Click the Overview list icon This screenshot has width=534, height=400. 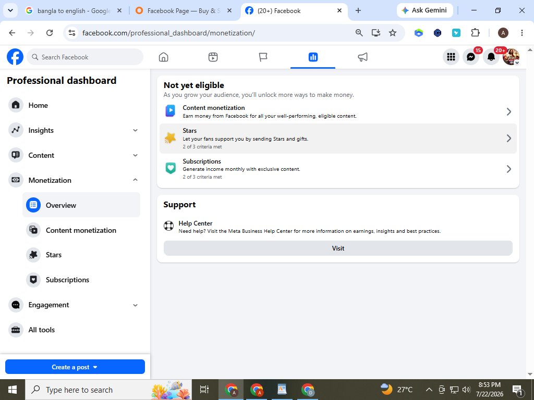pyautogui.click(x=33, y=205)
